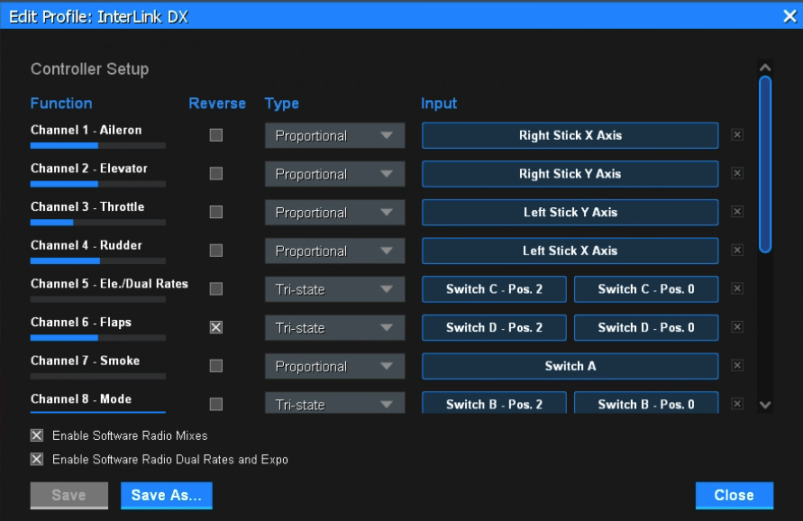Open Tri-state dropdown for Channel 6 Flaps
The image size is (803, 521).
point(335,328)
